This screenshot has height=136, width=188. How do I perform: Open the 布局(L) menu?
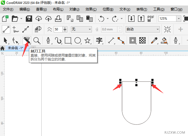tap(58, 9)
